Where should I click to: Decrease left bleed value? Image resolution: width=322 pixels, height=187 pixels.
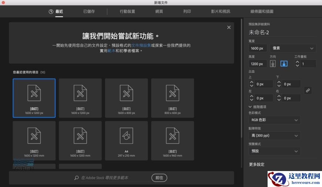[252, 100]
